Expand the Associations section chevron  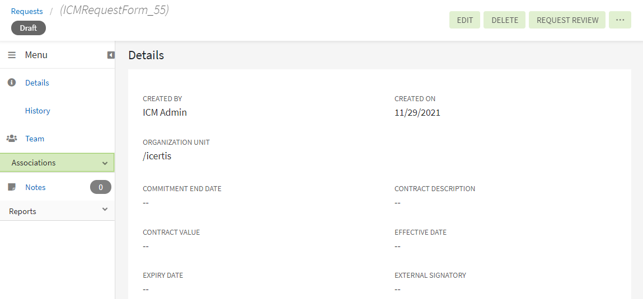pos(105,163)
